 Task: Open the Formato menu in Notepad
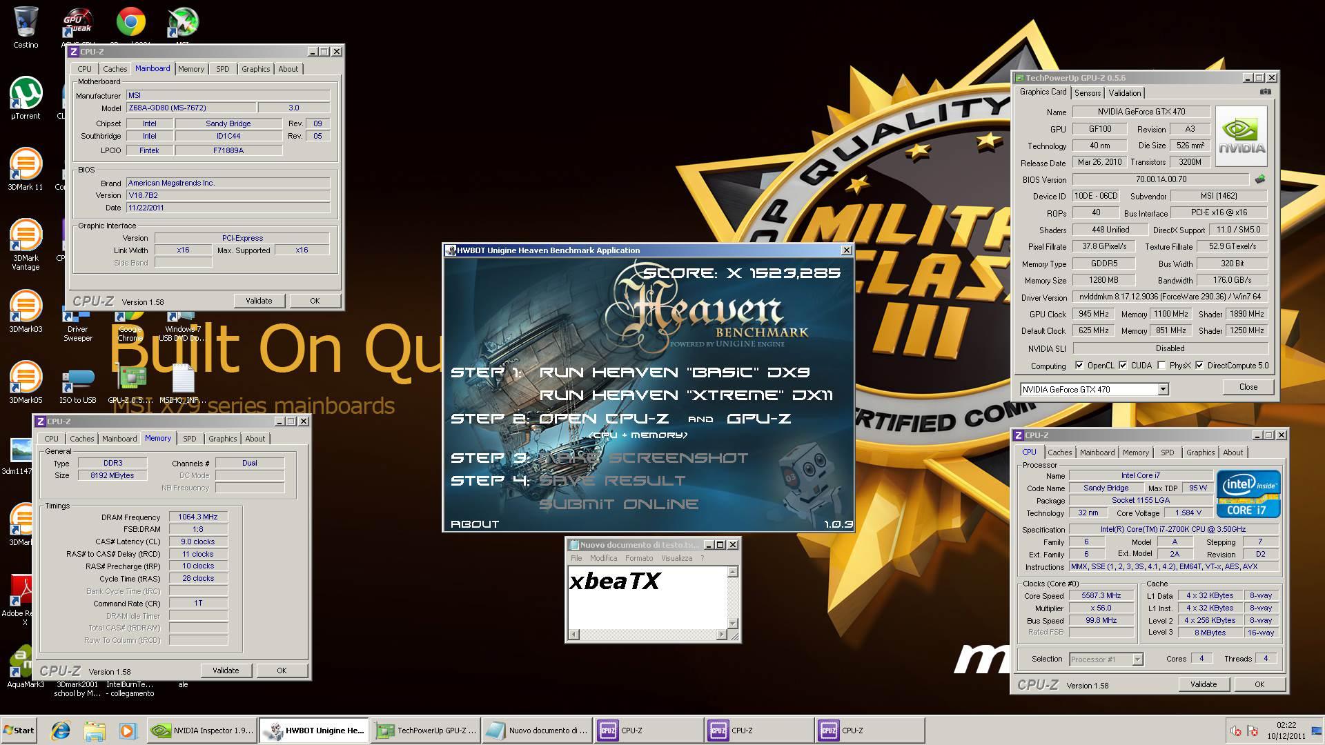pos(638,558)
